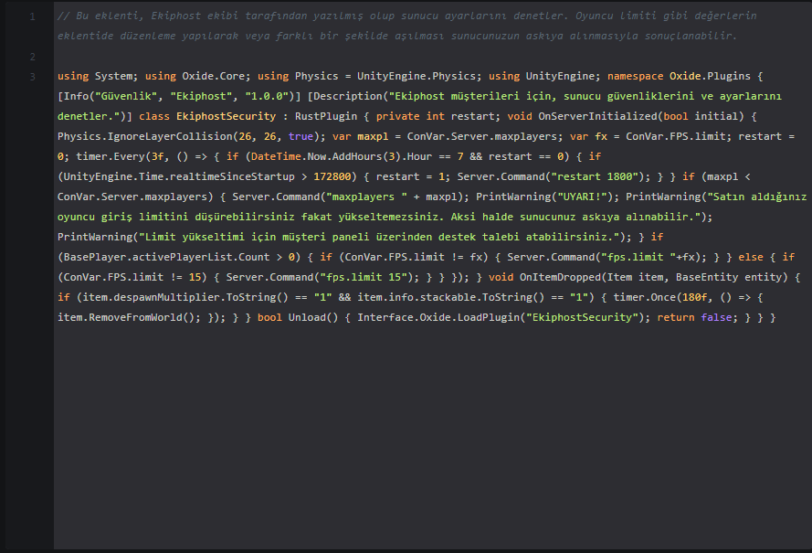Click 'Physics.IgnoreLayerCollision' in the code
Image resolution: width=812 pixels, height=553 pixels.
click(x=145, y=136)
